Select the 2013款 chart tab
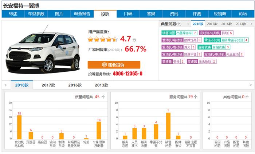Viewport: 255px width, 154px height. (x=102, y=85)
